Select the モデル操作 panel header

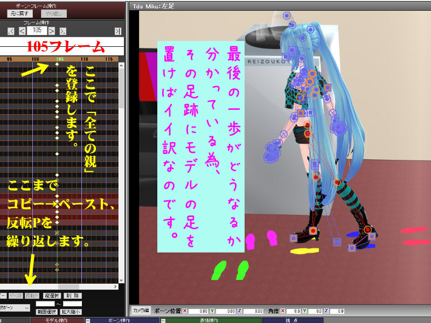pyautogui.click(x=57, y=320)
